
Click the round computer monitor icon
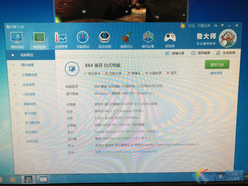click(72, 69)
